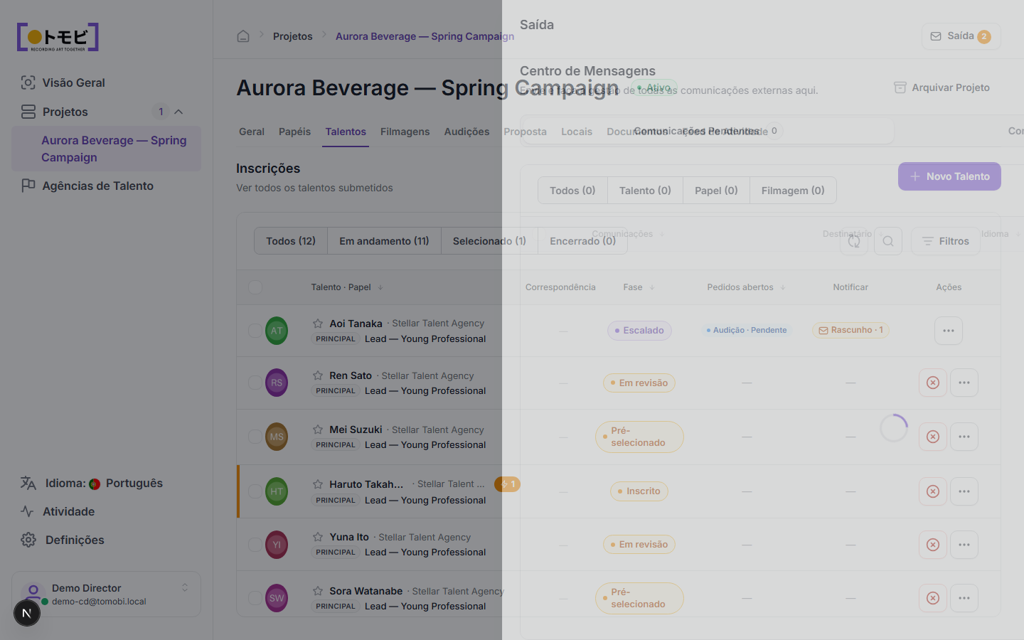Click Novo Talento button
This screenshot has height=640, width=1024.
949,176
